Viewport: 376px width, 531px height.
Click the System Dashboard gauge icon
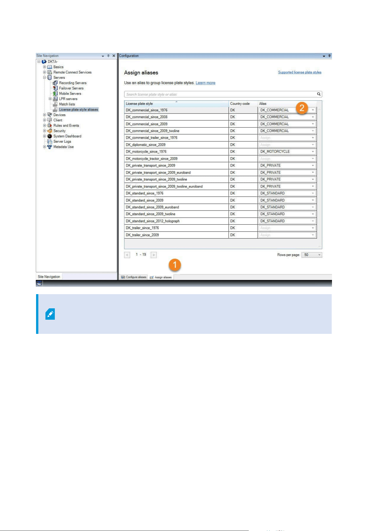tap(50, 136)
